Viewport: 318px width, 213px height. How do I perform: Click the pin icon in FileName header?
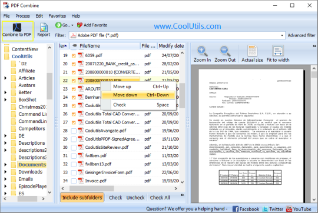[75, 46]
